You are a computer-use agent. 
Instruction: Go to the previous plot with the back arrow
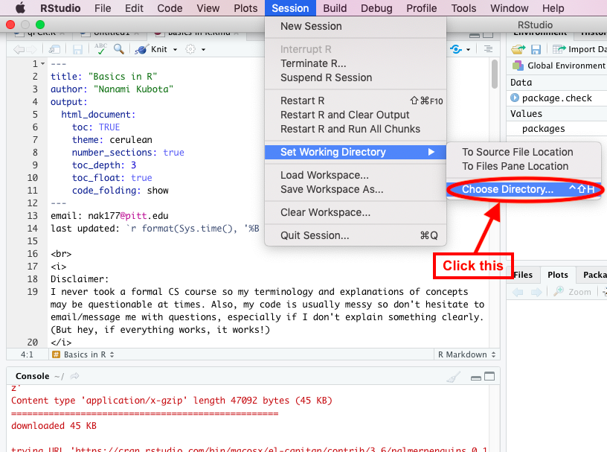click(518, 292)
